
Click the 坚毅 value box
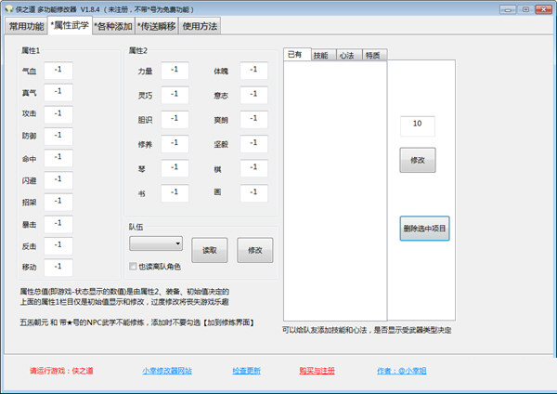(x=253, y=144)
